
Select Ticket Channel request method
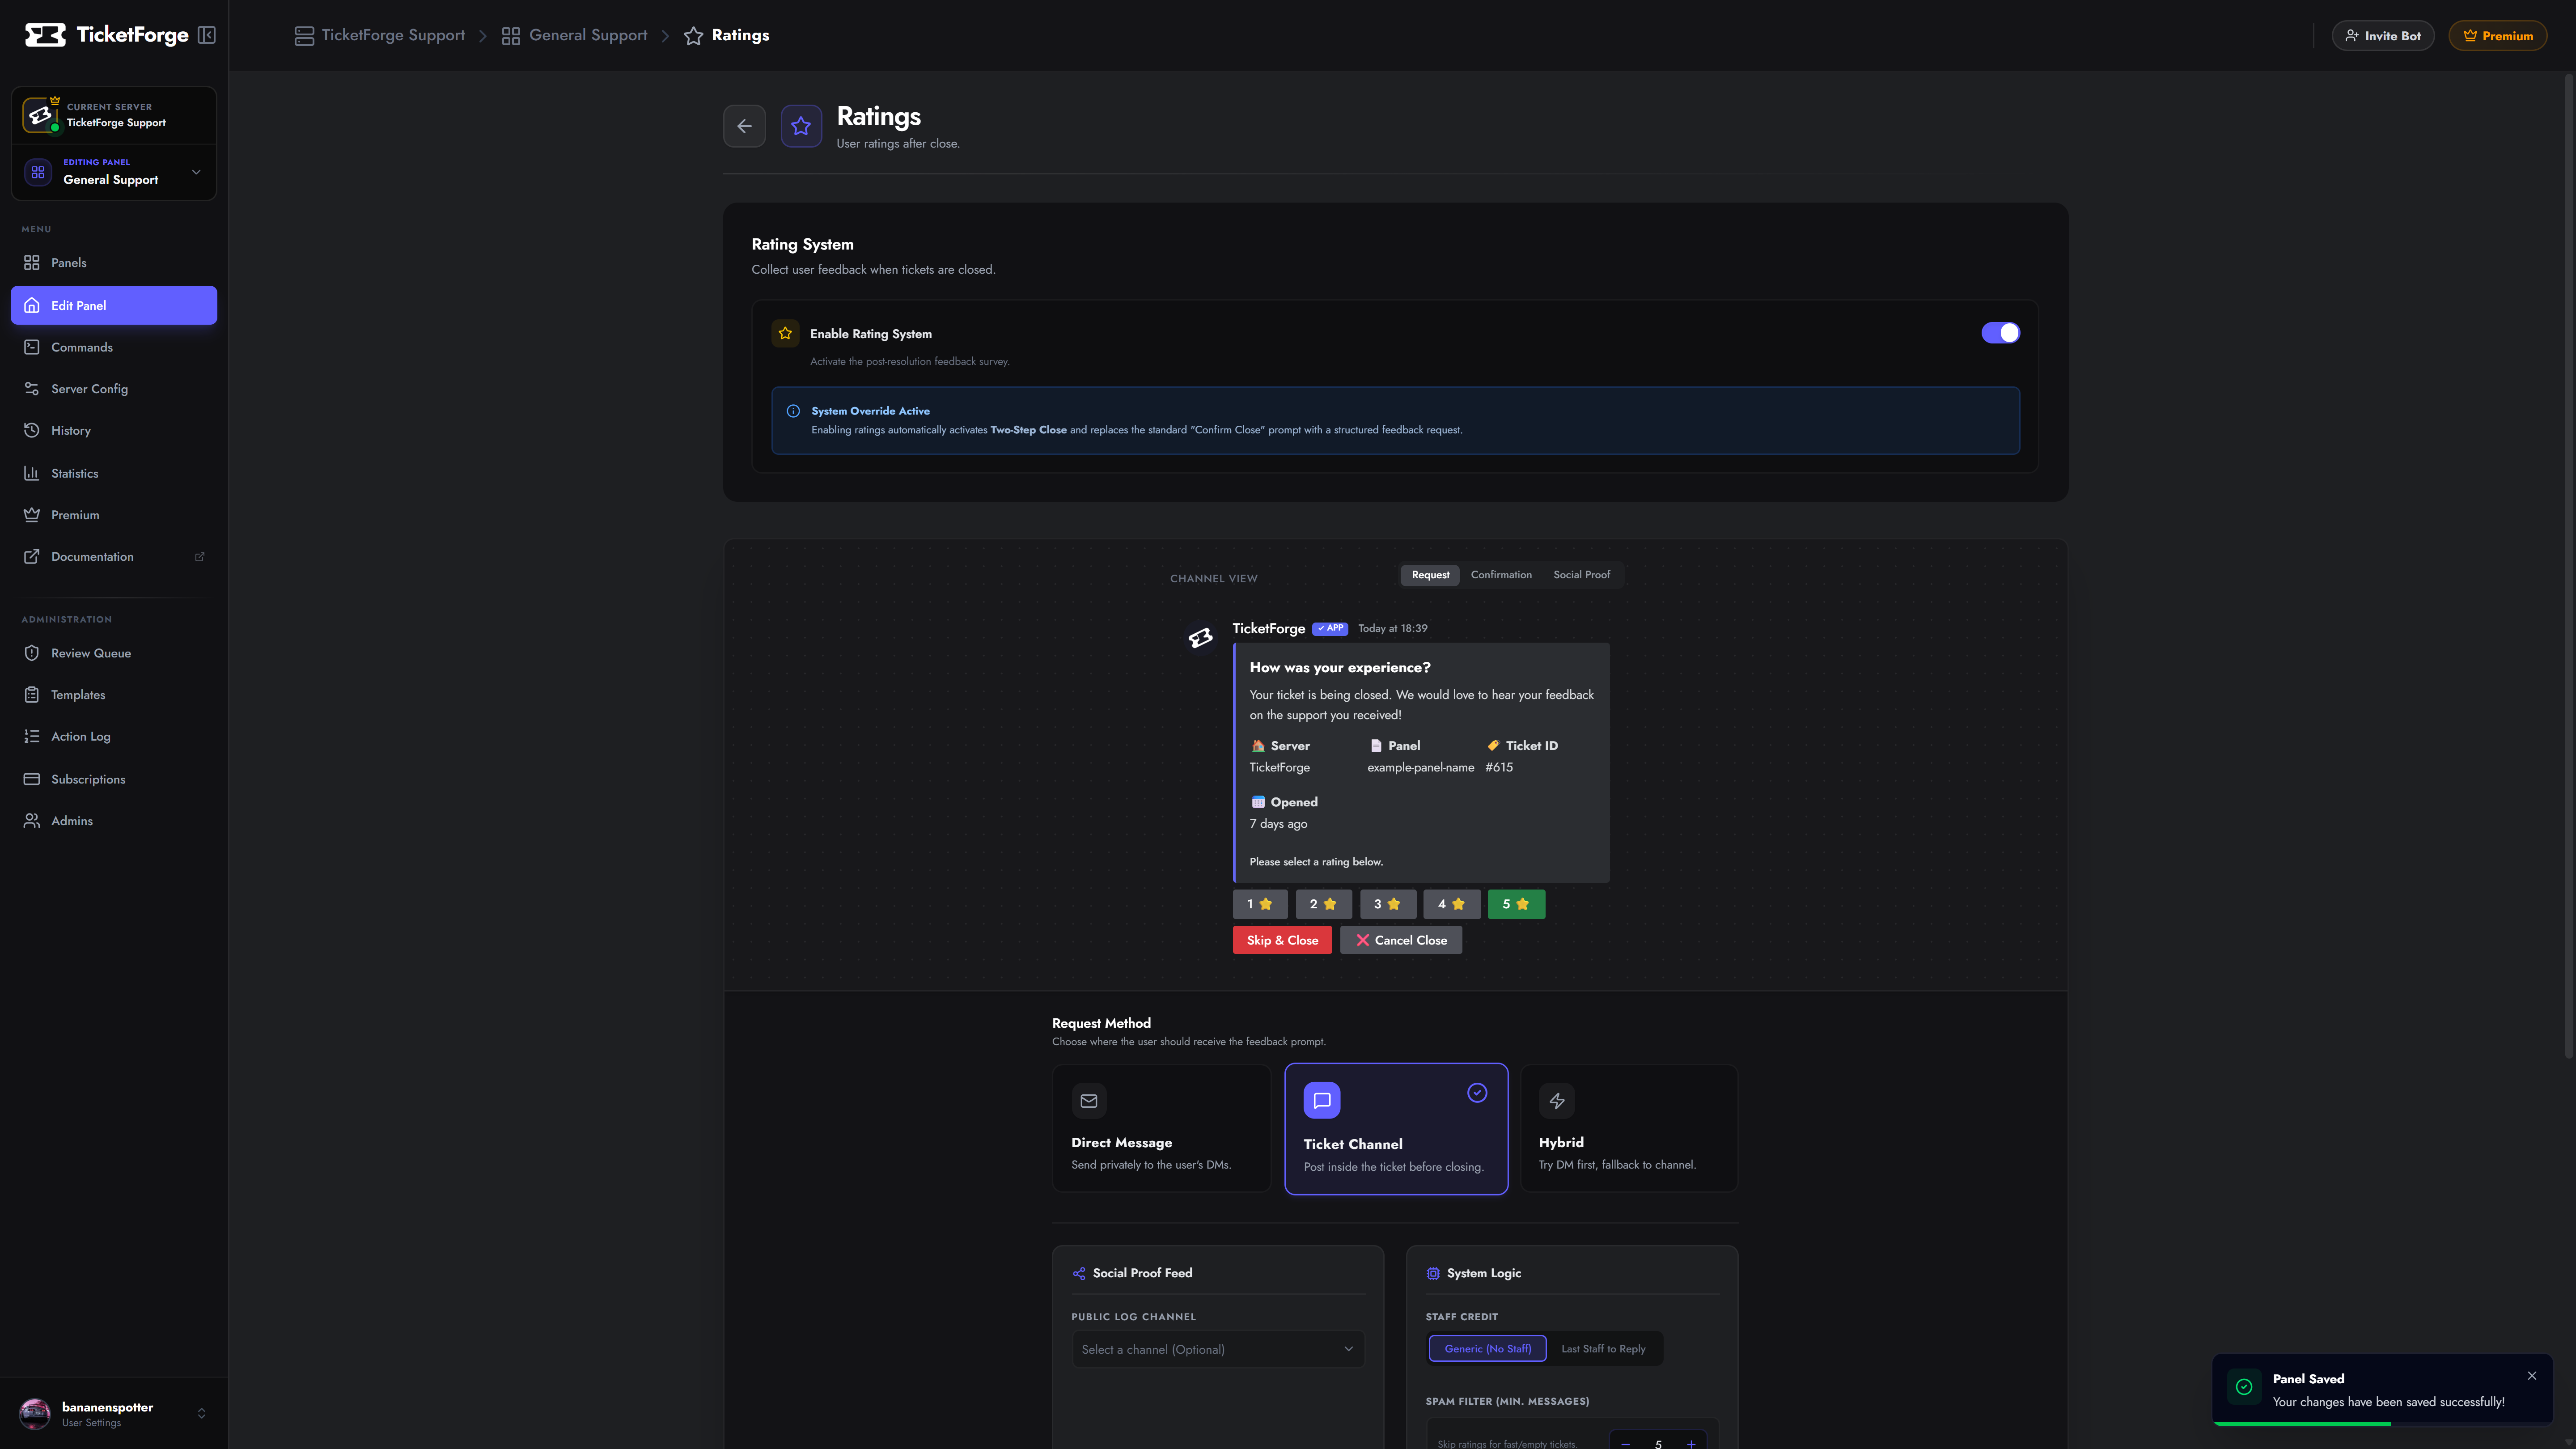click(1396, 1129)
